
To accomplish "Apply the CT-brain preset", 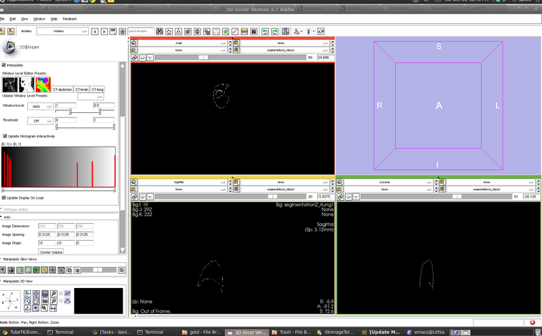I will pos(82,89).
